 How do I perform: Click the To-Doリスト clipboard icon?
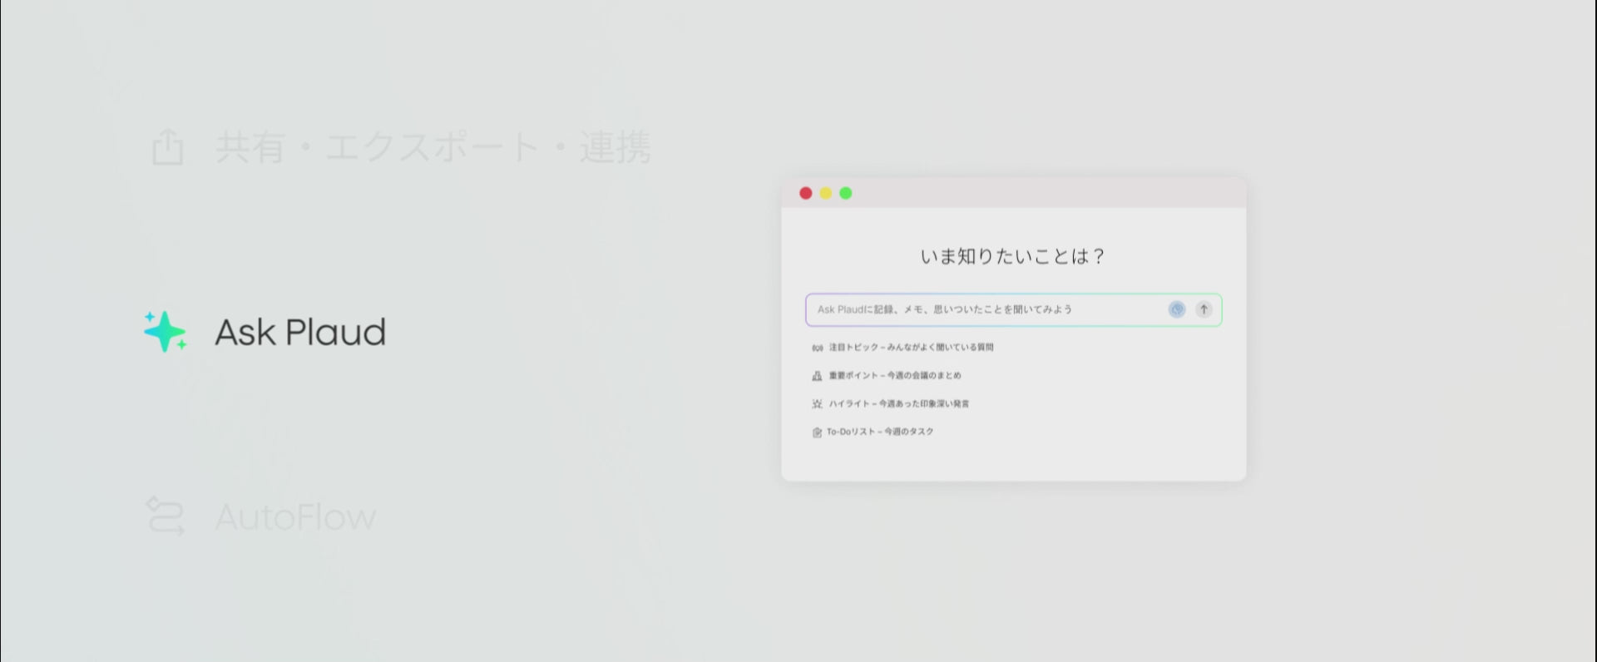[817, 432]
